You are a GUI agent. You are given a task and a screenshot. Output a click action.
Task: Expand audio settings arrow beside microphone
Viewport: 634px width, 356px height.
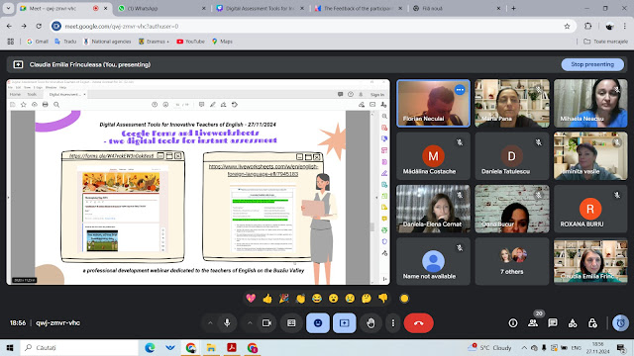(x=210, y=323)
